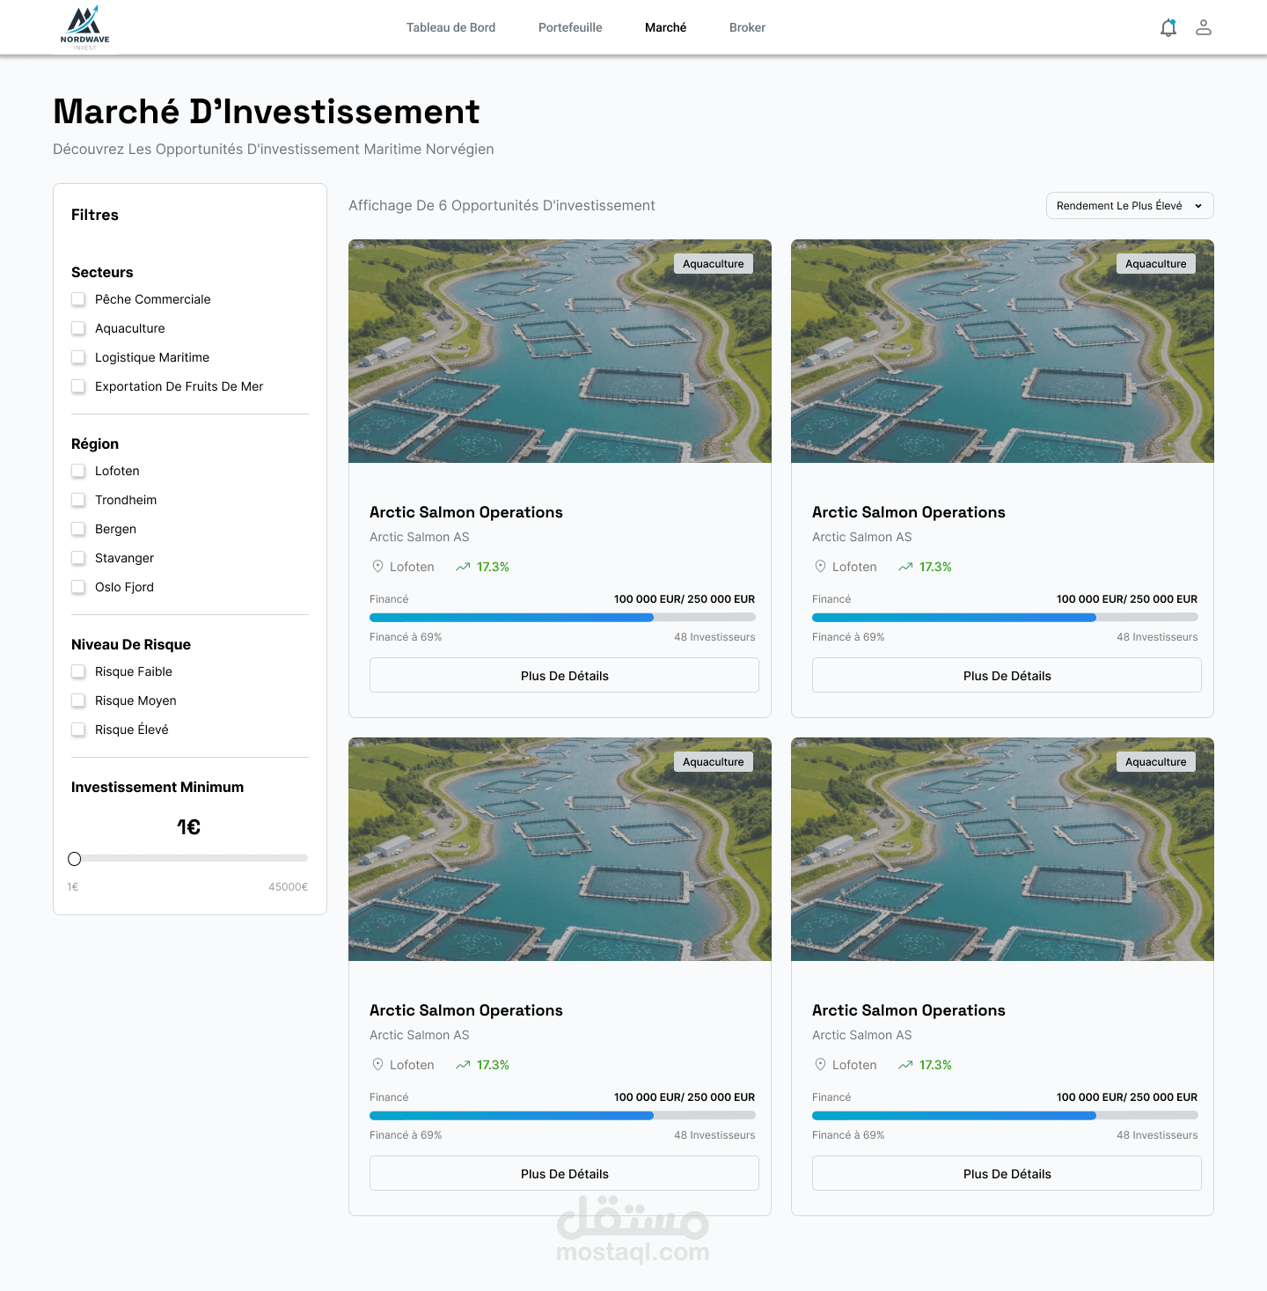Open the Portefeuille tab

click(x=570, y=27)
